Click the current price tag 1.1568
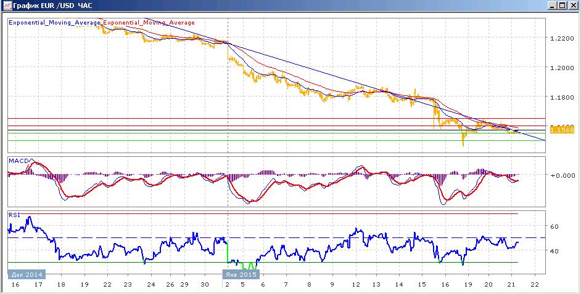The height and width of the screenshot is (294, 581). (x=562, y=130)
